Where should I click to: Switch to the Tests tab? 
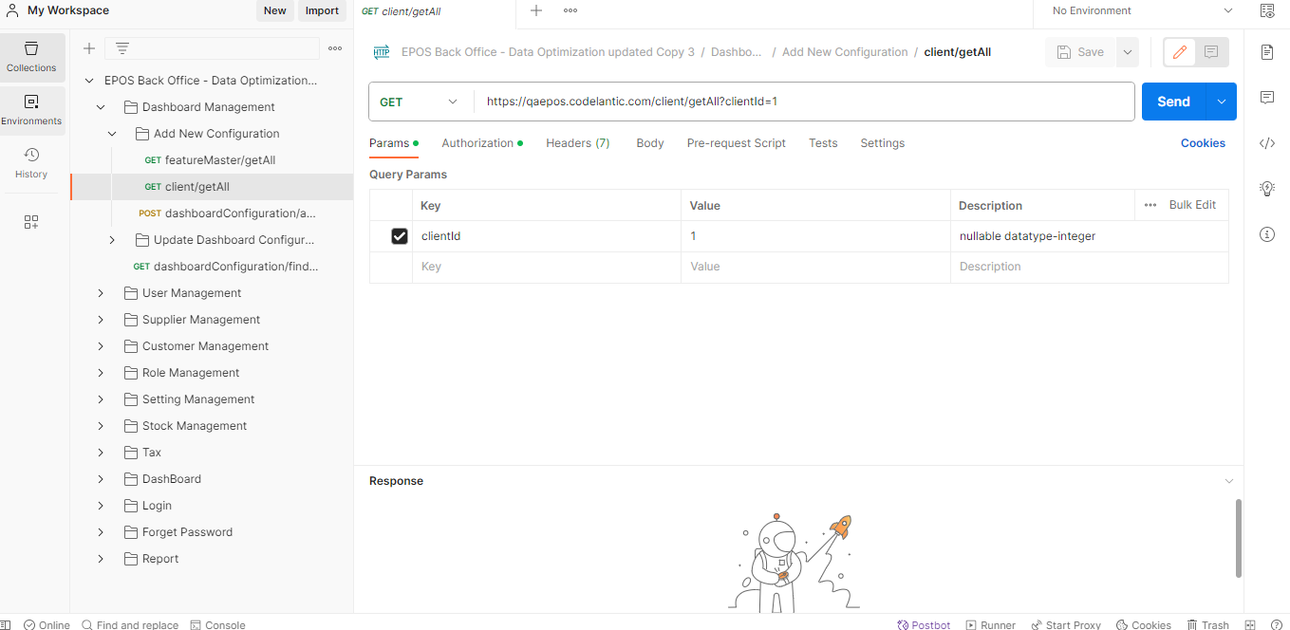(823, 143)
